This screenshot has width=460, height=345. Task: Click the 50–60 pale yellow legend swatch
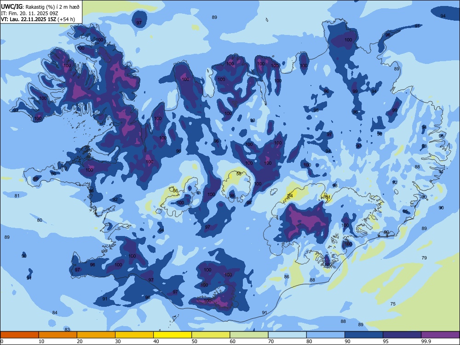(x=211, y=335)
